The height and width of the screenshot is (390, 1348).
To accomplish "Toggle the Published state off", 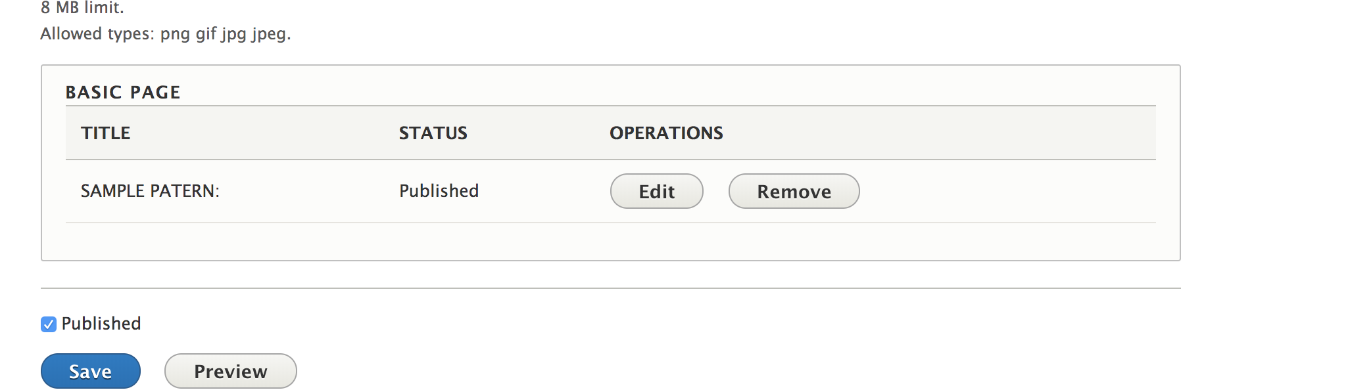I will pos(47,323).
